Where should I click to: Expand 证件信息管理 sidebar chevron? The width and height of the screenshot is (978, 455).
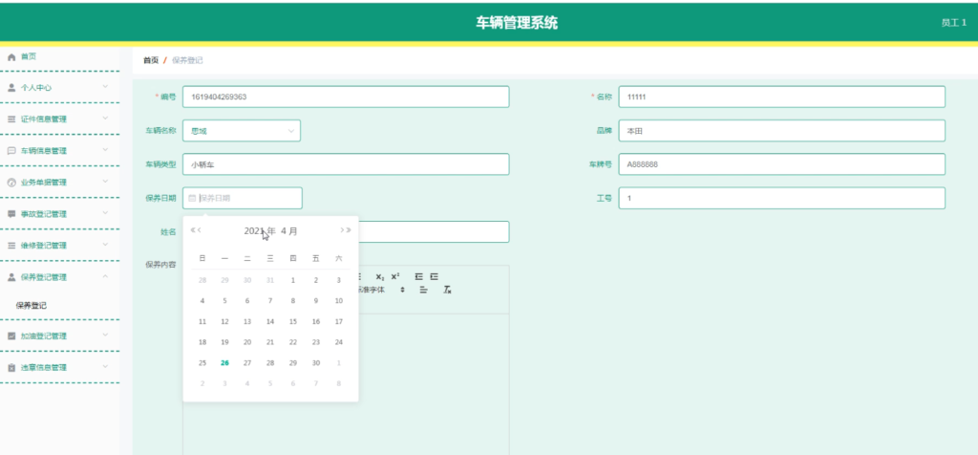(105, 118)
